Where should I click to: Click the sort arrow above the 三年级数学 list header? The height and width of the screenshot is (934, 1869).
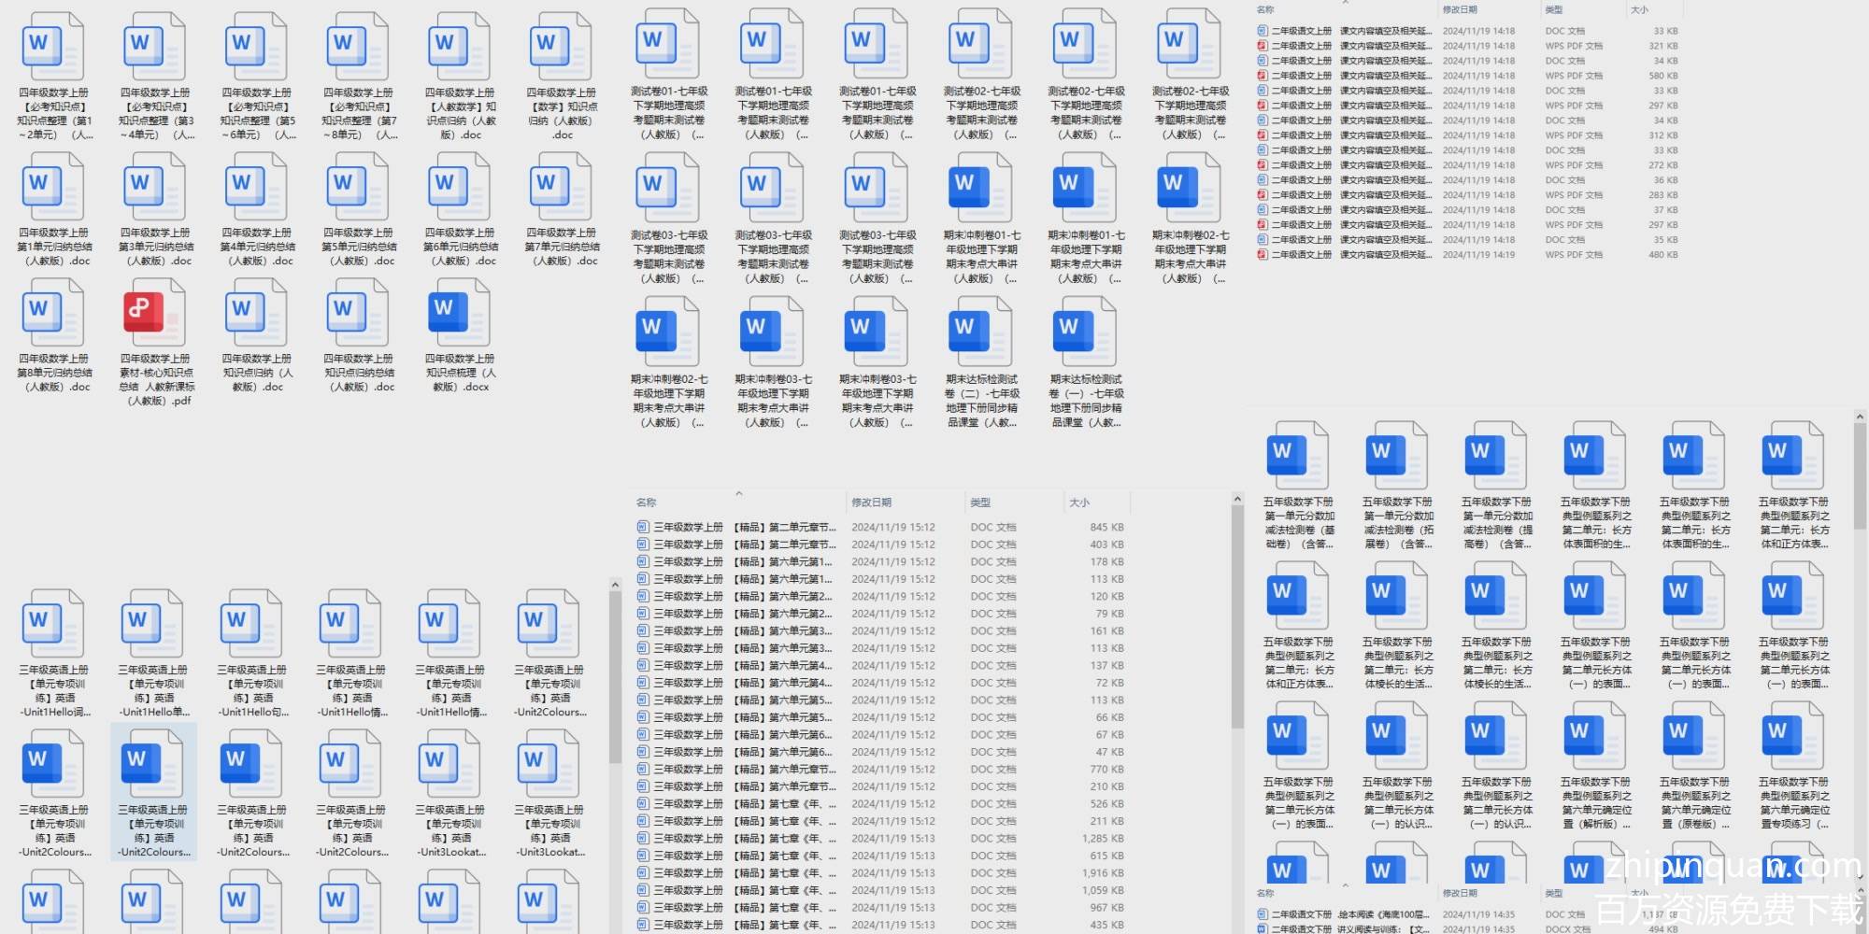738,493
